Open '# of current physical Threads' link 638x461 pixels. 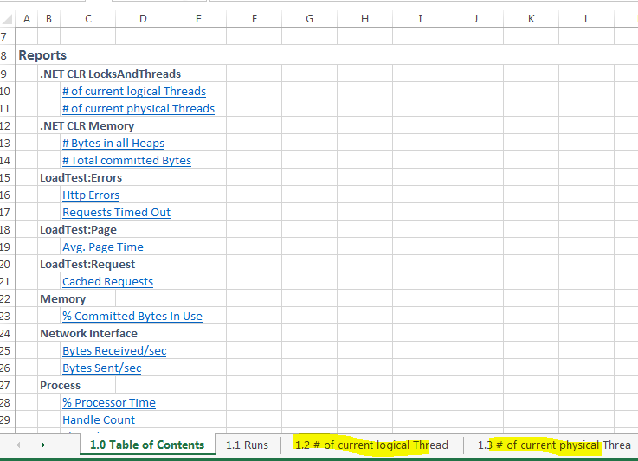tap(139, 108)
